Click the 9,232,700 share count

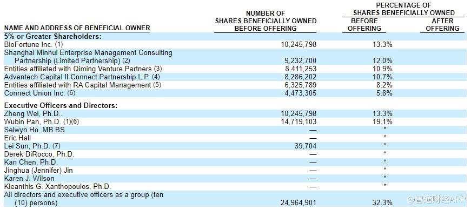coord(300,60)
